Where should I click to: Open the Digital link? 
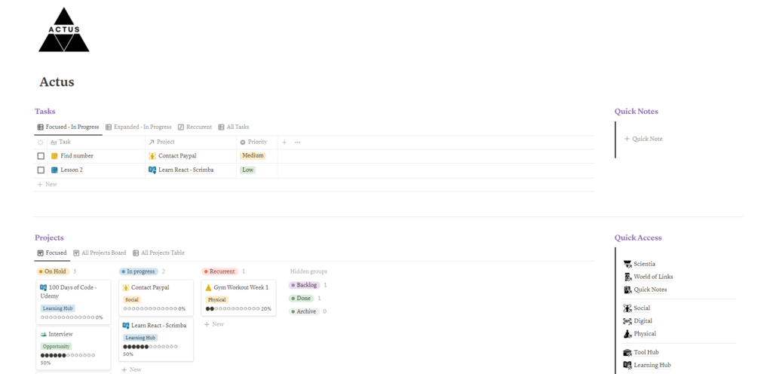[x=643, y=321]
